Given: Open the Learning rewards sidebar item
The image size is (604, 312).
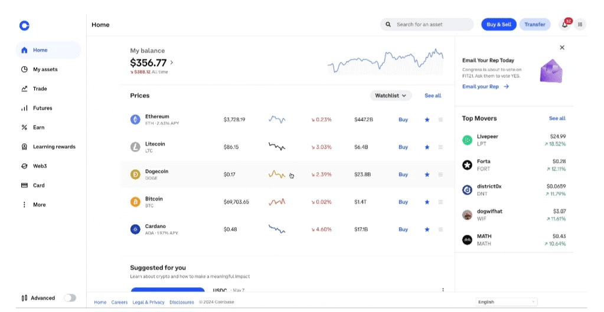Looking at the screenshot, I should pyautogui.click(x=54, y=147).
